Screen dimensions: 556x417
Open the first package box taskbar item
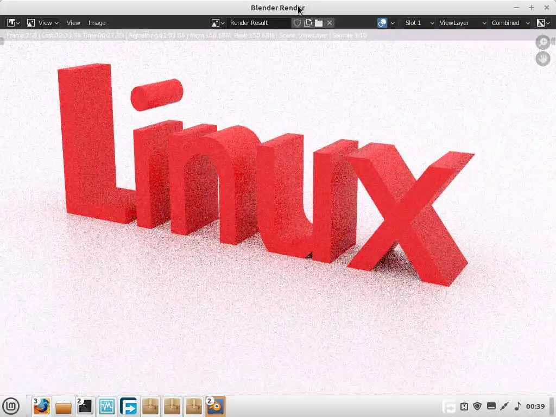(150, 406)
